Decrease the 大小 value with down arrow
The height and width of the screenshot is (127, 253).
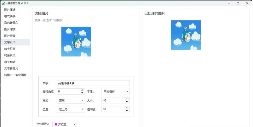coord(127,102)
